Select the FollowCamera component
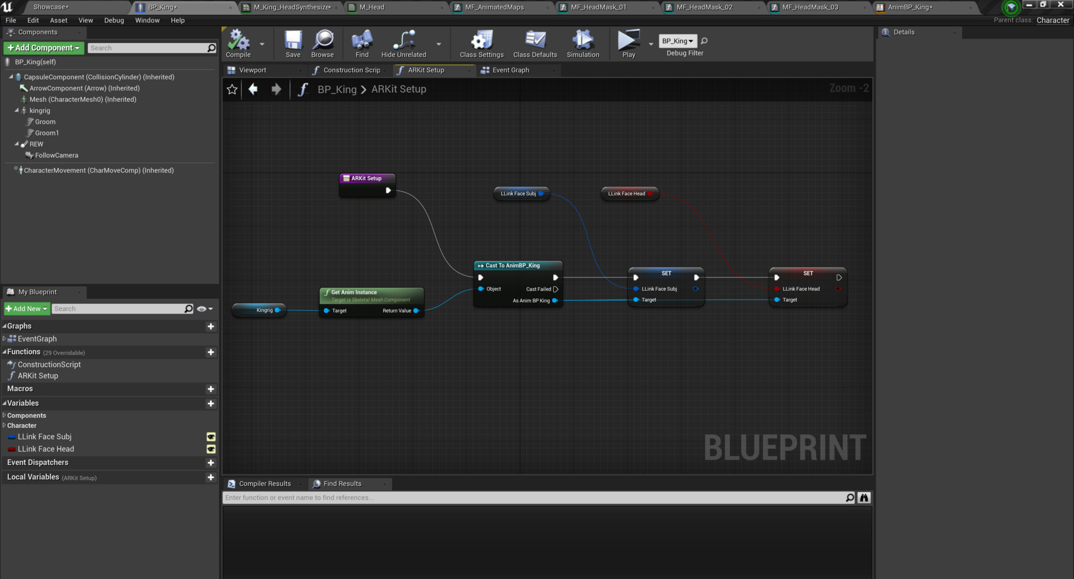This screenshot has width=1074, height=579. point(56,155)
